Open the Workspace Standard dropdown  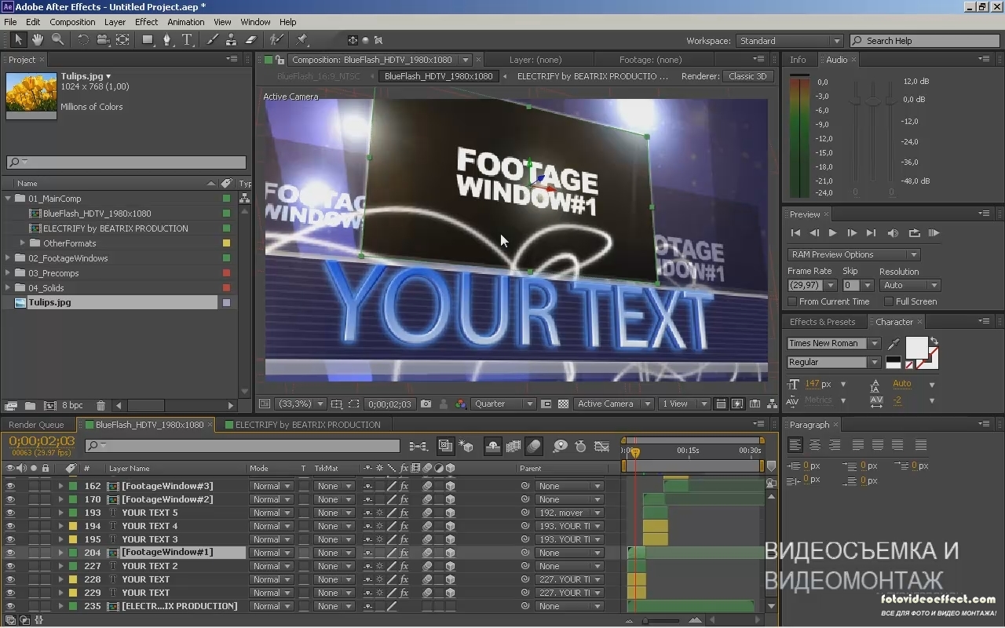pos(789,41)
